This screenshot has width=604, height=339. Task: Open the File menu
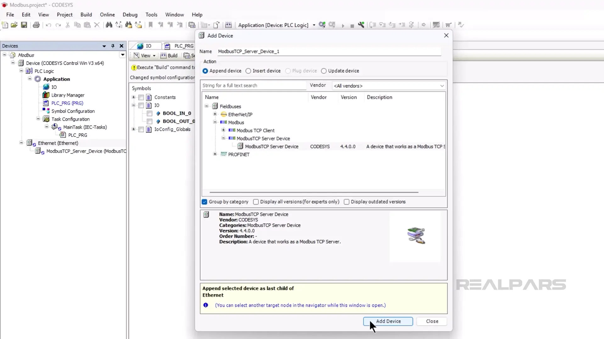10,15
